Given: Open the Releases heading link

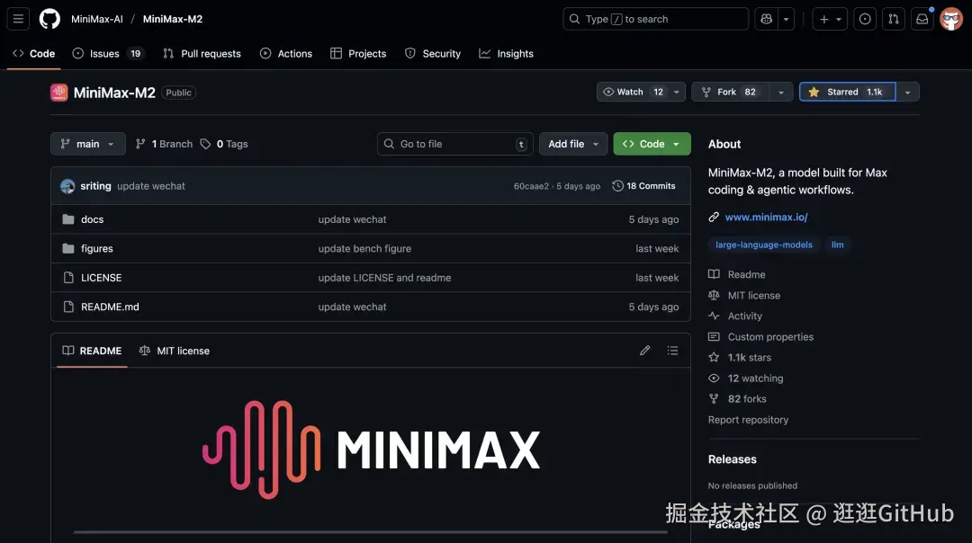Looking at the screenshot, I should [732, 459].
